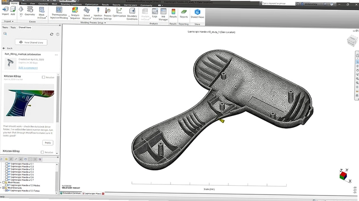The image size is (359, 201).
Task: Click the search icon in Shared Views panel
Action: [5, 34]
